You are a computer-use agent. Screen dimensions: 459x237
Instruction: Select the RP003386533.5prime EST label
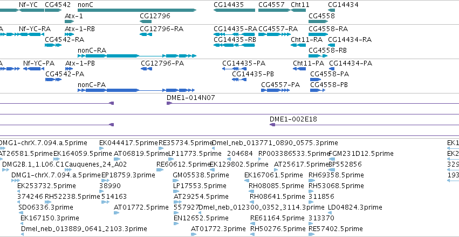(x=294, y=154)
